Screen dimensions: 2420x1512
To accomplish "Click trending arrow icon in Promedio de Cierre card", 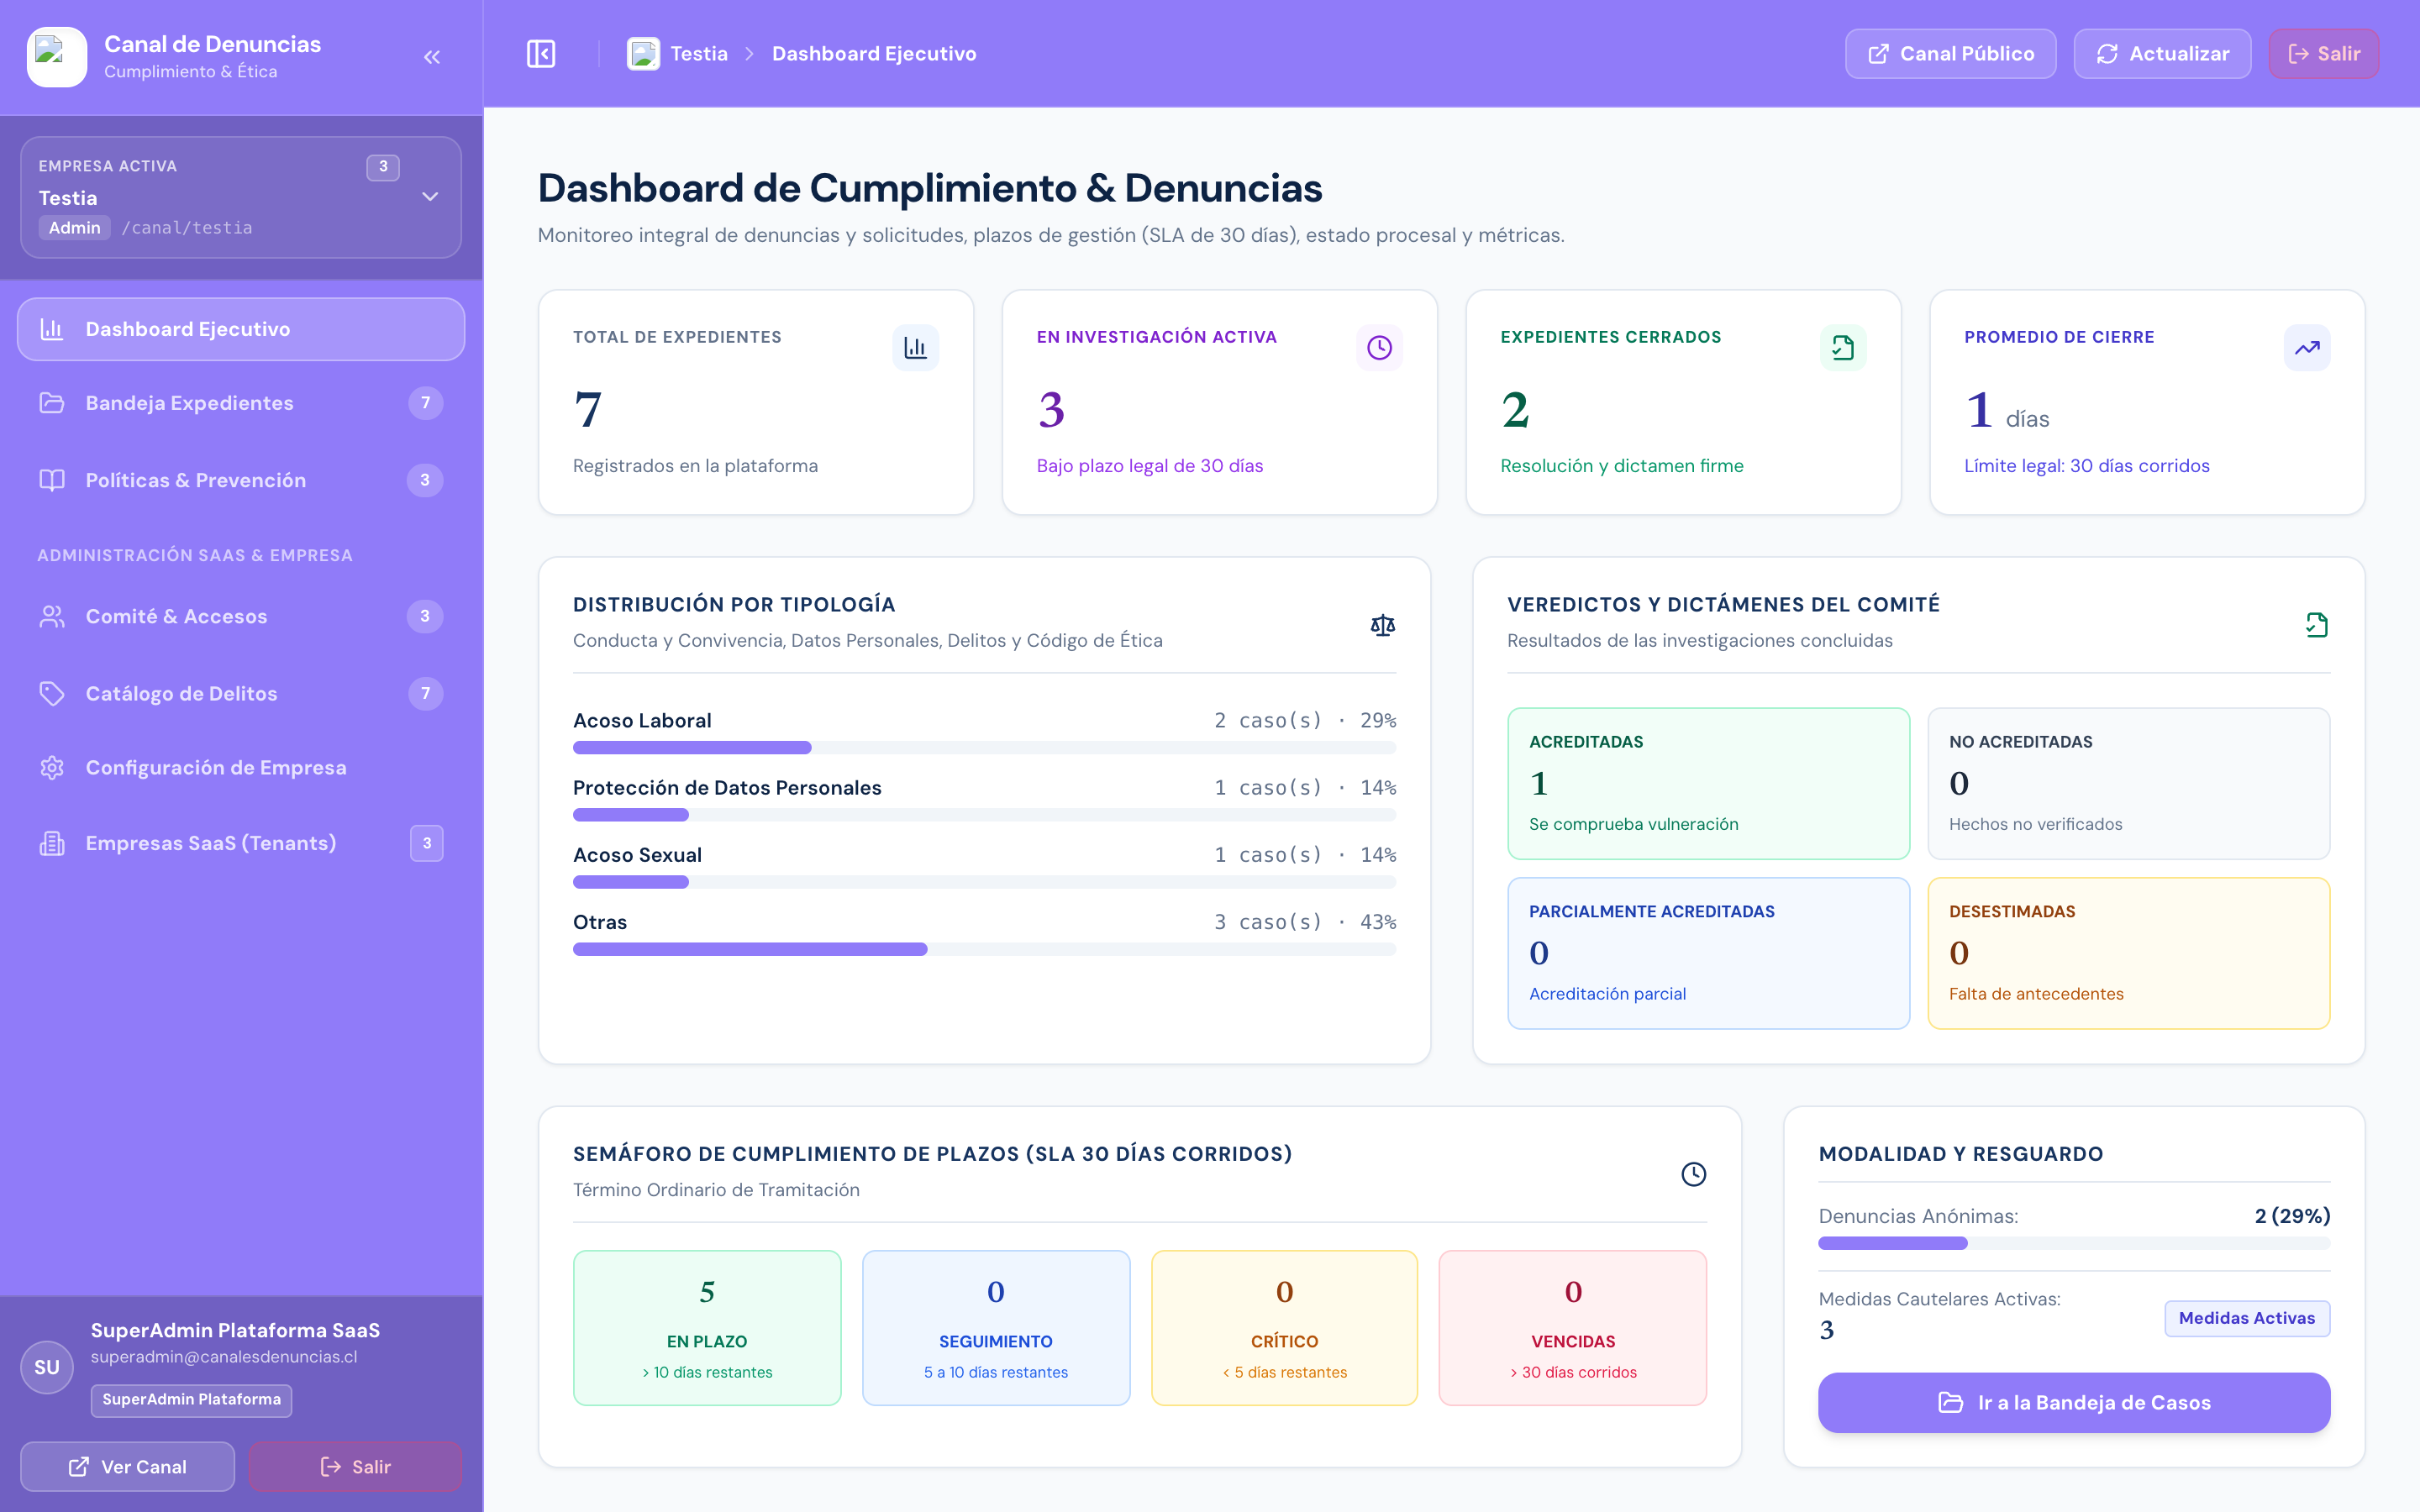I will [2307, 348].
